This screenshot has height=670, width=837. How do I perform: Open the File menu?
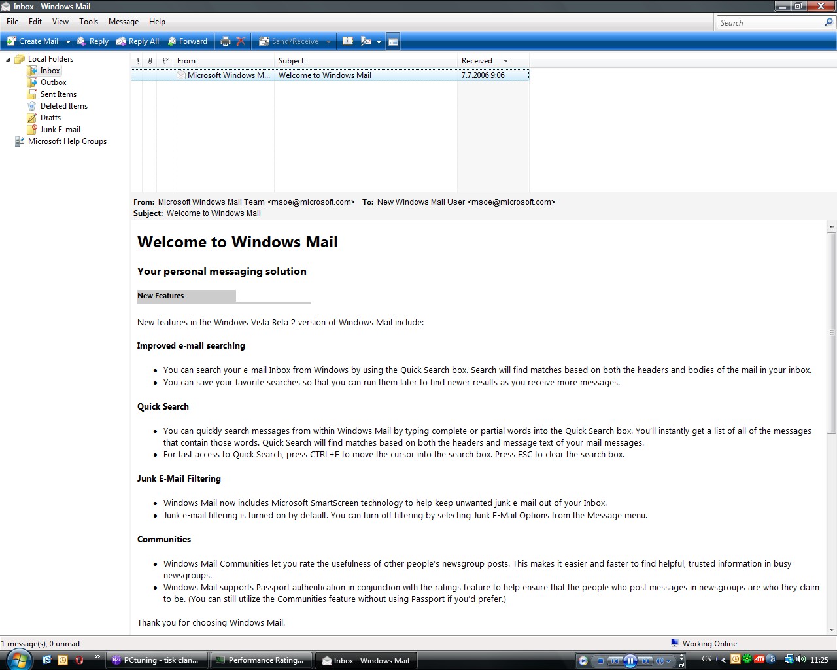point(12,22)
